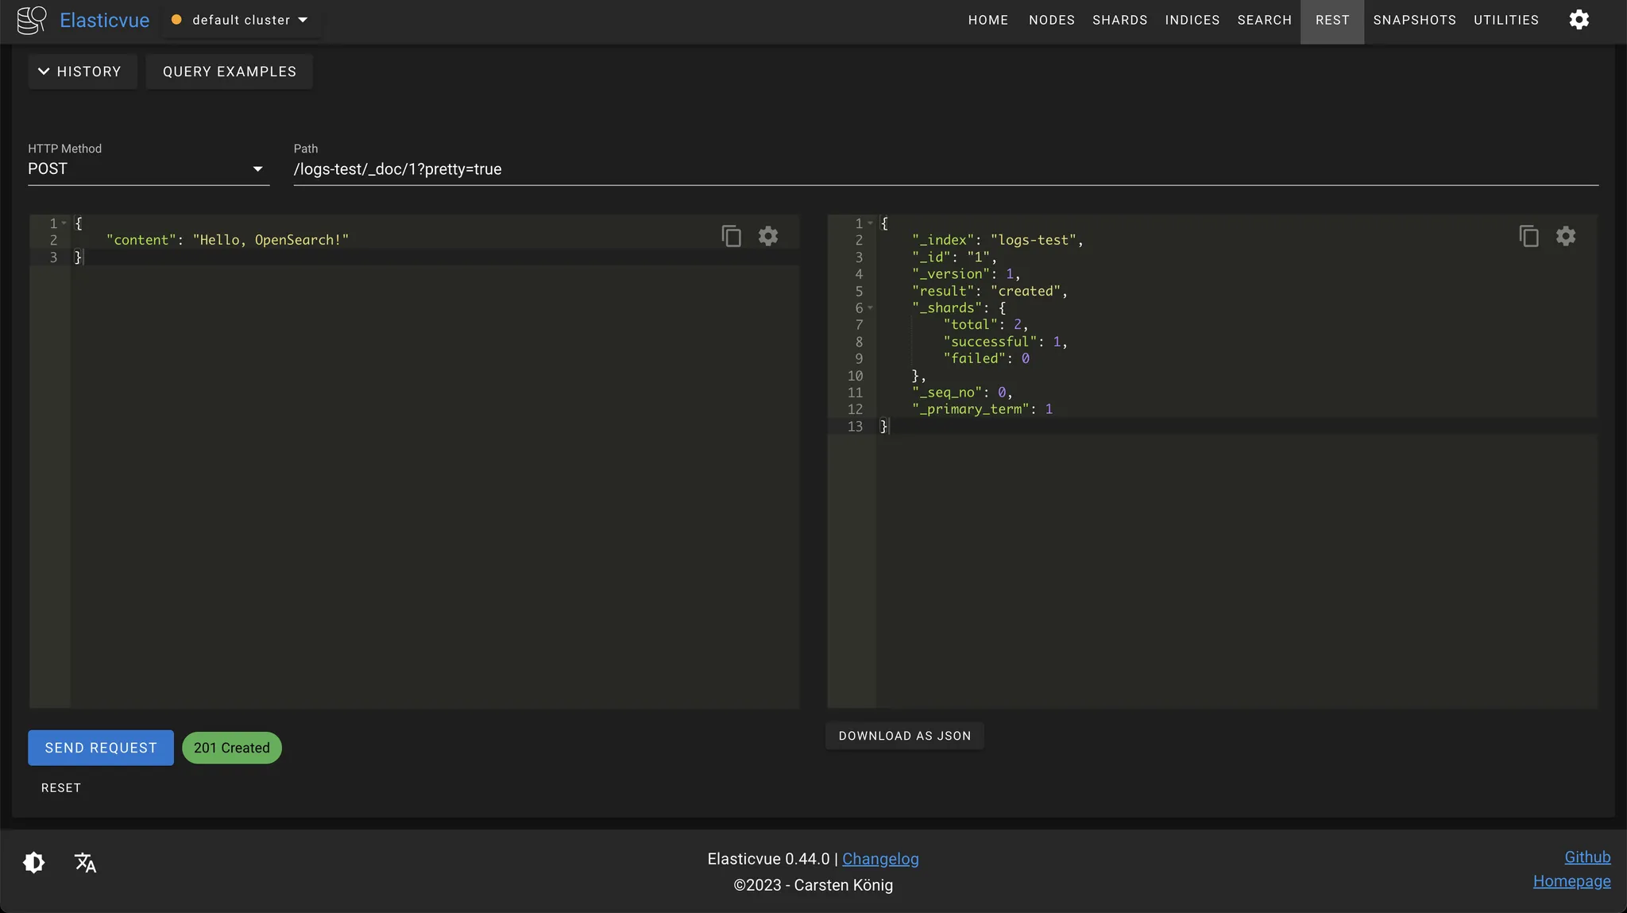Open the SNAPSHOTS page

tap(1414, 20)
